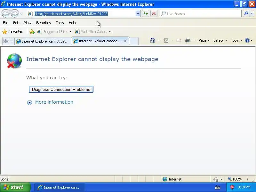Expand the More information arrow icon
256x192 pixels.
pyautogui.click(x=29, y=102)
